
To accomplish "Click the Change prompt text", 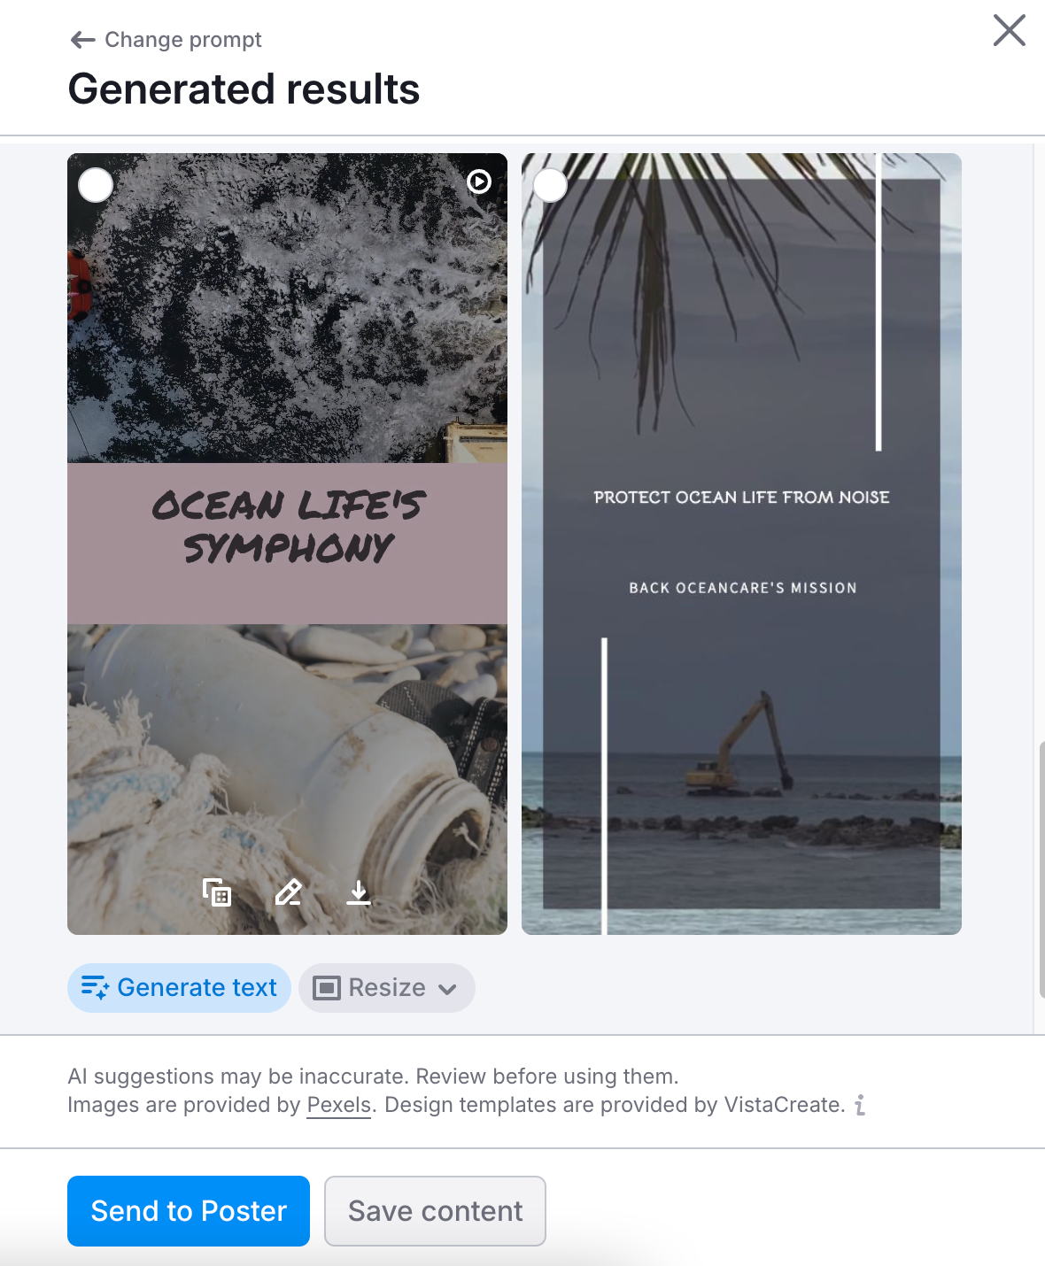I will tap(183, 40).
